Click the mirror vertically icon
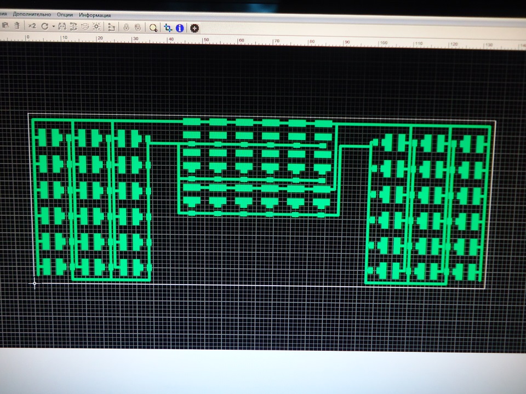The image size is (526, 394). pyautogui.click(x=73, y=26)
